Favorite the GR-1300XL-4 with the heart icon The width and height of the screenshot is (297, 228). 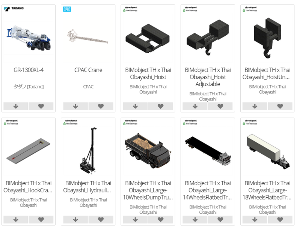[x=41, y=106]
